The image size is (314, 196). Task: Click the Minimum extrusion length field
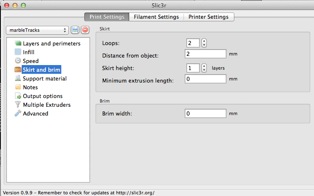(x=206, y=79)
